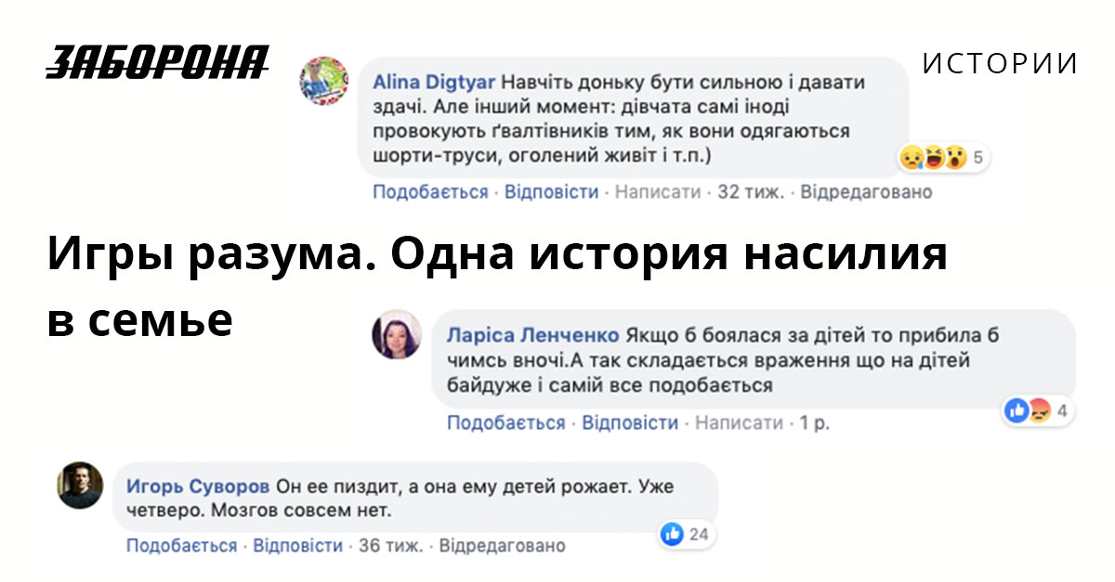
Task: Open Лариса Ленченко's profile avatar
Action: pyautogui.click(x=397, y=334)
